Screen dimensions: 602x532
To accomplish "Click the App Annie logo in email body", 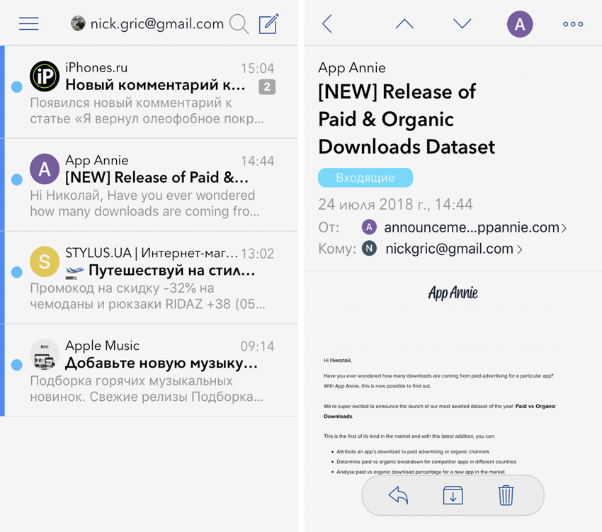I will [x=453, y=293].
